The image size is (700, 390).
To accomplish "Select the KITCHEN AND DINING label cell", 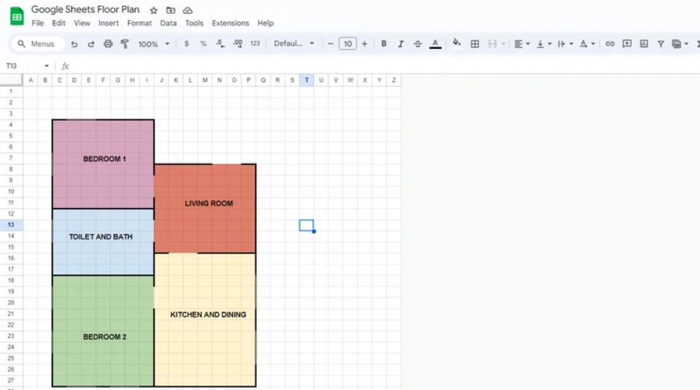I will (208, 314).
